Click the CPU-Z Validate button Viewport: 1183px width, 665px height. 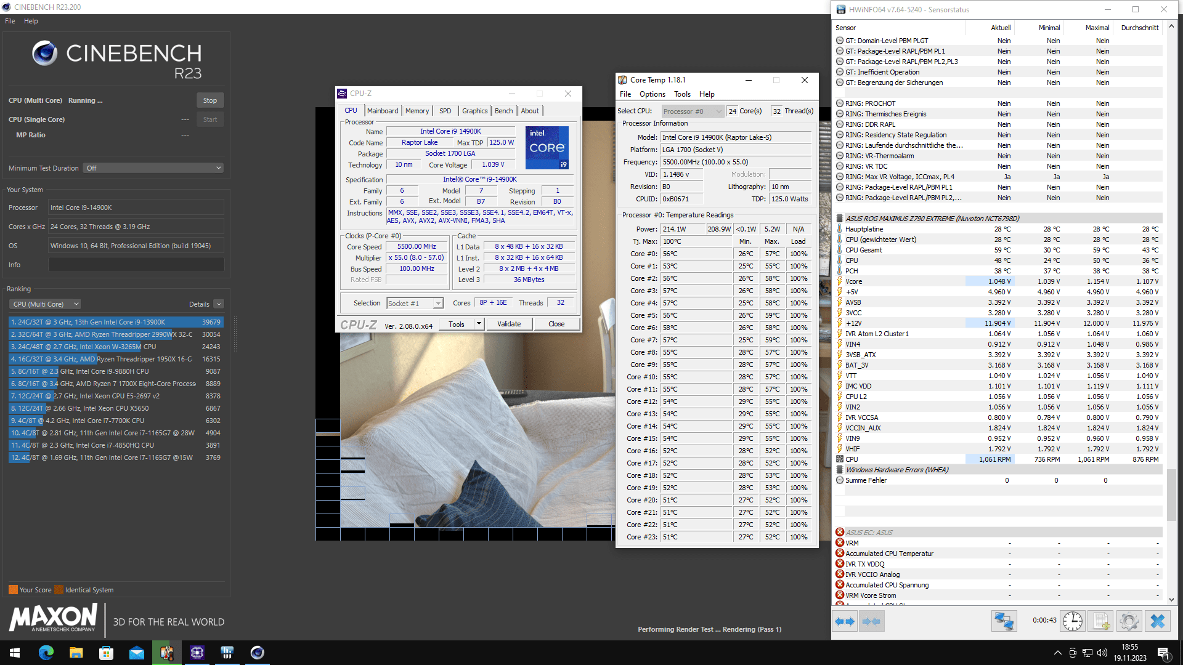pos(509,324)
